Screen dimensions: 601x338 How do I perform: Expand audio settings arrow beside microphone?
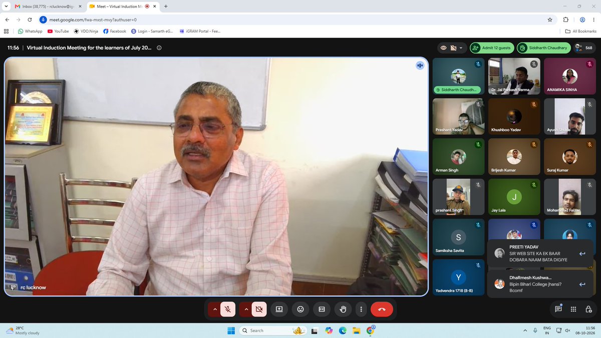coord(215,309)
